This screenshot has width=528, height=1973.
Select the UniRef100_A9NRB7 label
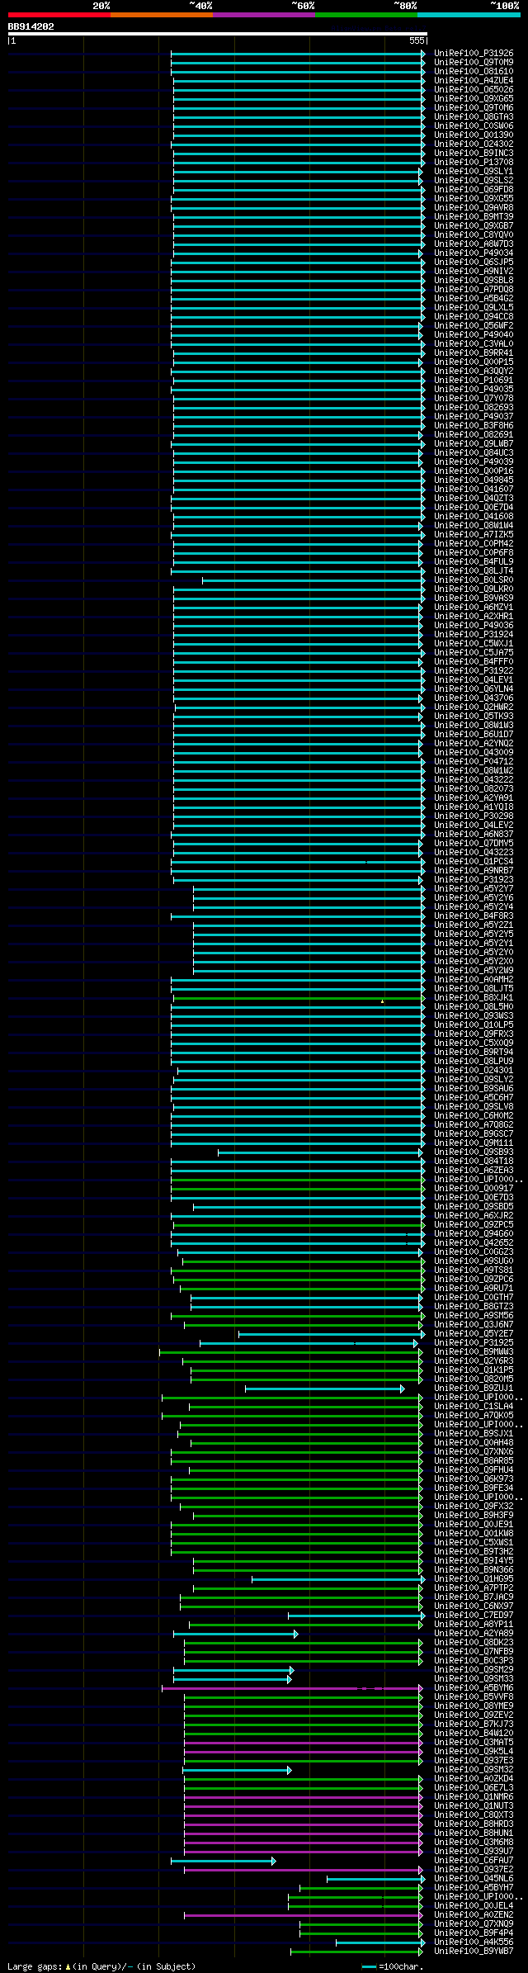(x=474, y=871)
